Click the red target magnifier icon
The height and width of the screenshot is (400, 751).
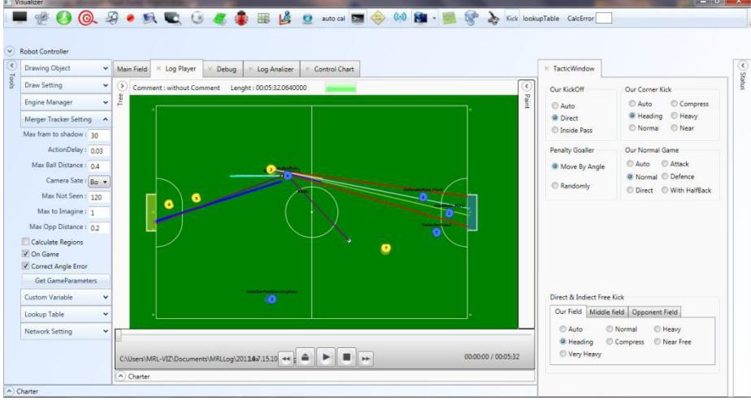(87, 18)
